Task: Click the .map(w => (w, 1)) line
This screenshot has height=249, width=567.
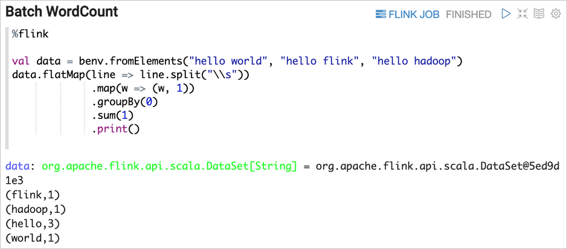Action: (x=144, y=89)
